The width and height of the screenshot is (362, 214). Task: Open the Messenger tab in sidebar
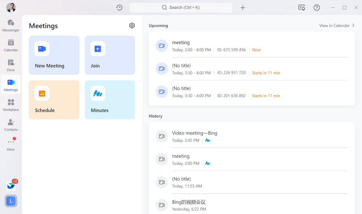[x=11, y=25]
